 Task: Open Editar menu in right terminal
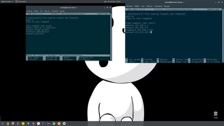pyautogui.click(x=137, y=6)
